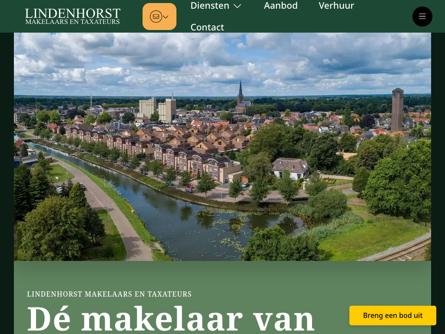Click the grain silo buildings in photo

point(157,109)
